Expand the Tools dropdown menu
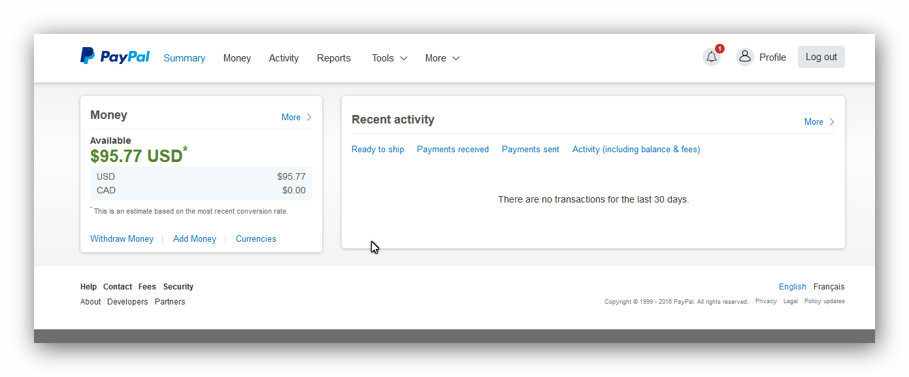This screenshot has width=909, height=377. 389,58
